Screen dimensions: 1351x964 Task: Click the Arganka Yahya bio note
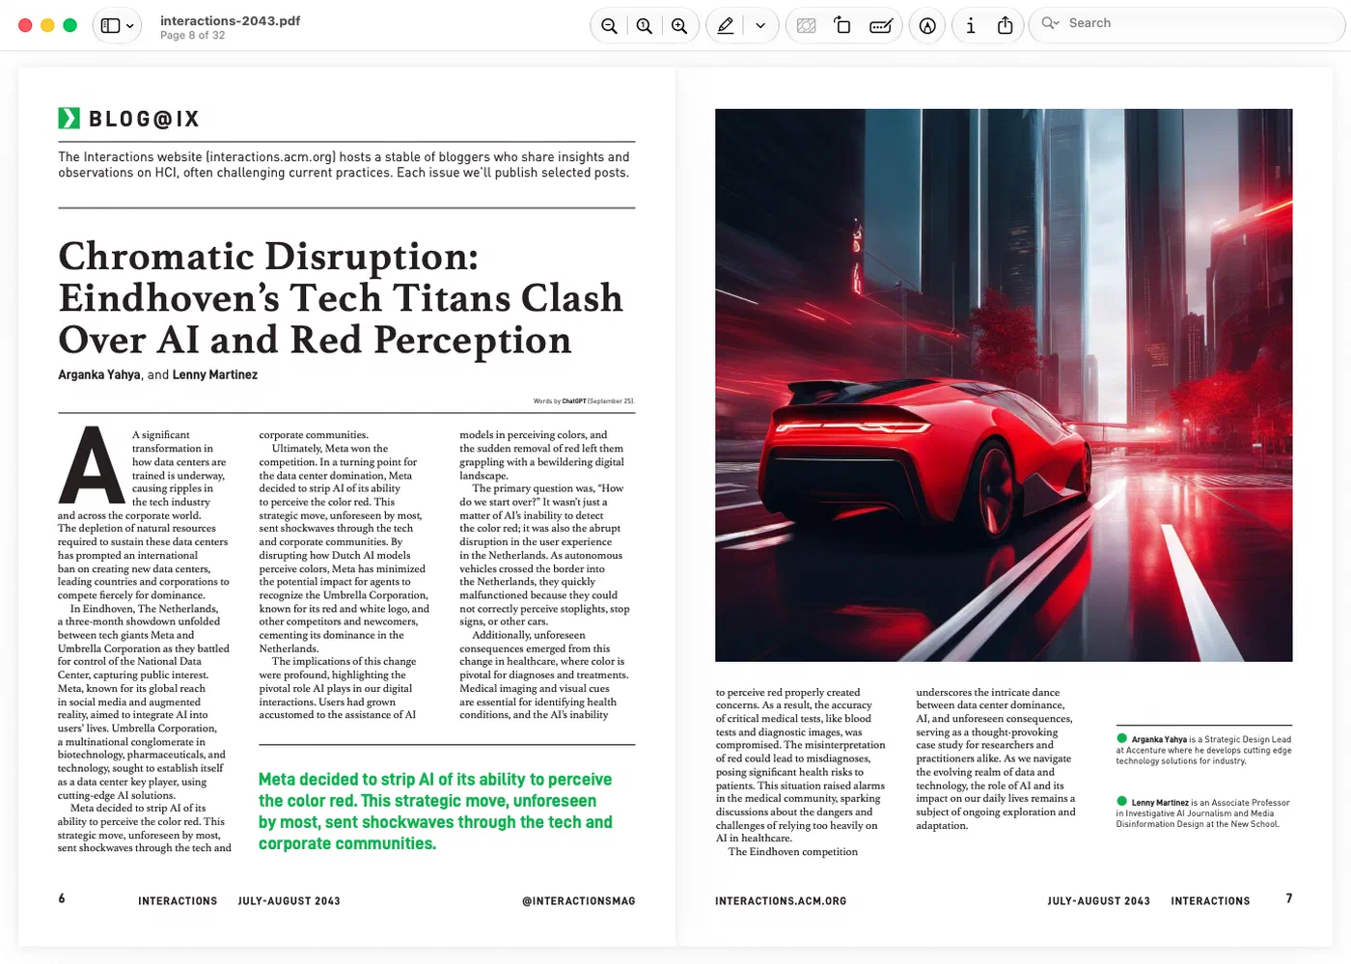click(1203, 750)
